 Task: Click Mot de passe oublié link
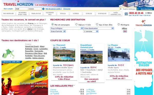(54, 9)
